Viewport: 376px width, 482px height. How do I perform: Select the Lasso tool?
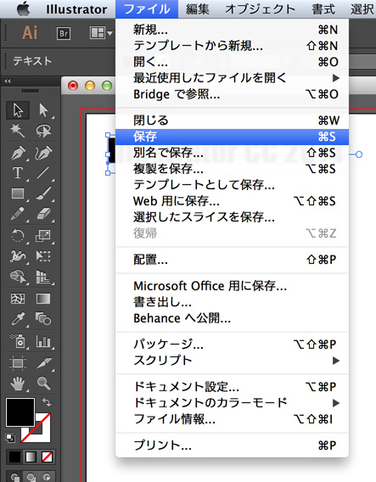coord(43,132)
